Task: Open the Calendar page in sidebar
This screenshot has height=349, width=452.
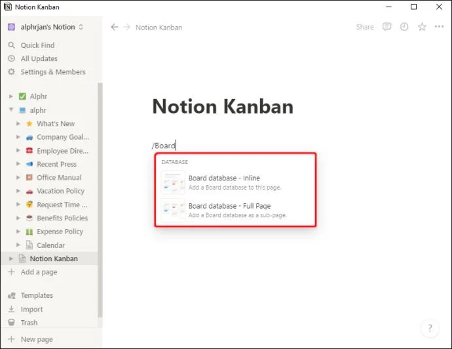Action: pyautogui.click(x=50, y=245)
